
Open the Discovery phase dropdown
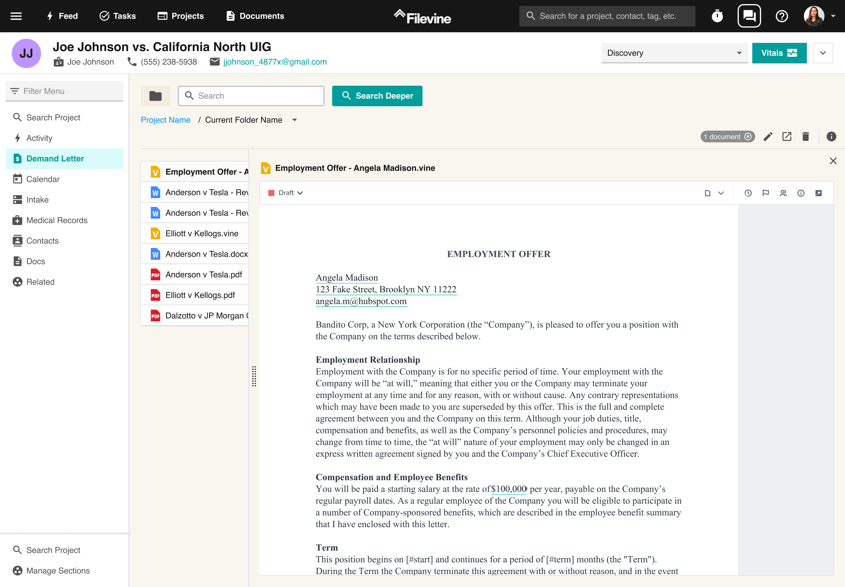(x=674, y=53)
